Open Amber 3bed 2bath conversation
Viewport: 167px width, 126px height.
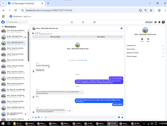coord(14,78)
